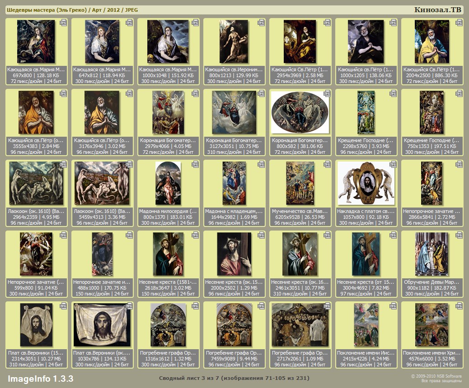
Task: Click the '© 2009-2010 NSB Software' copyright text
Action: [x=436, y=376]
